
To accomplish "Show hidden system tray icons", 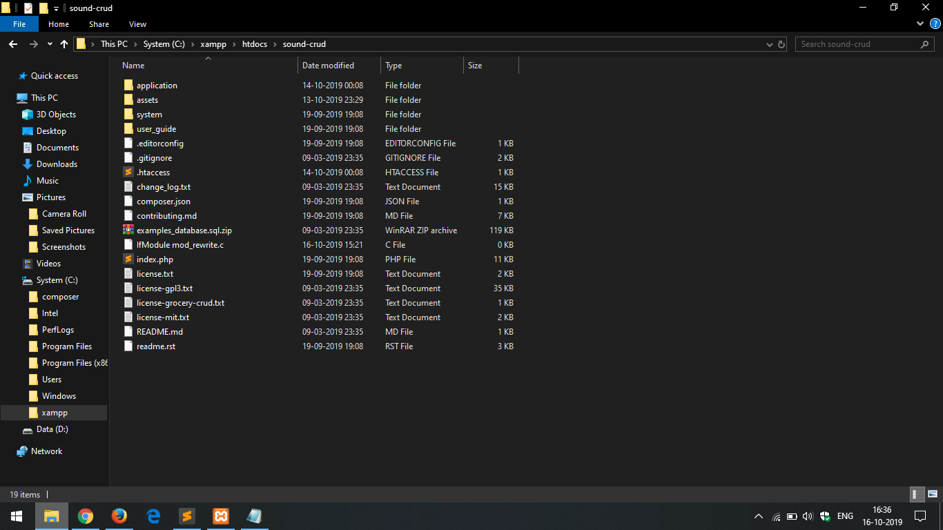I will [759, 516].
